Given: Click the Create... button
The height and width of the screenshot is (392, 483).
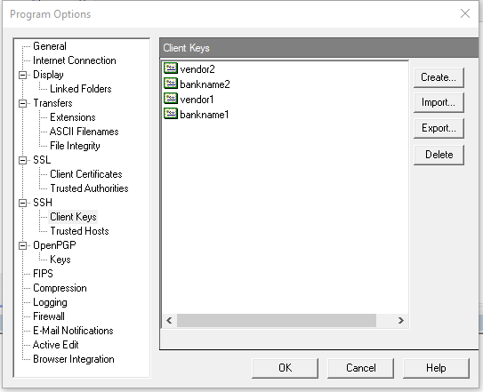Looking at the screenshot, I should pyautogui.click(x=439, y=77).
